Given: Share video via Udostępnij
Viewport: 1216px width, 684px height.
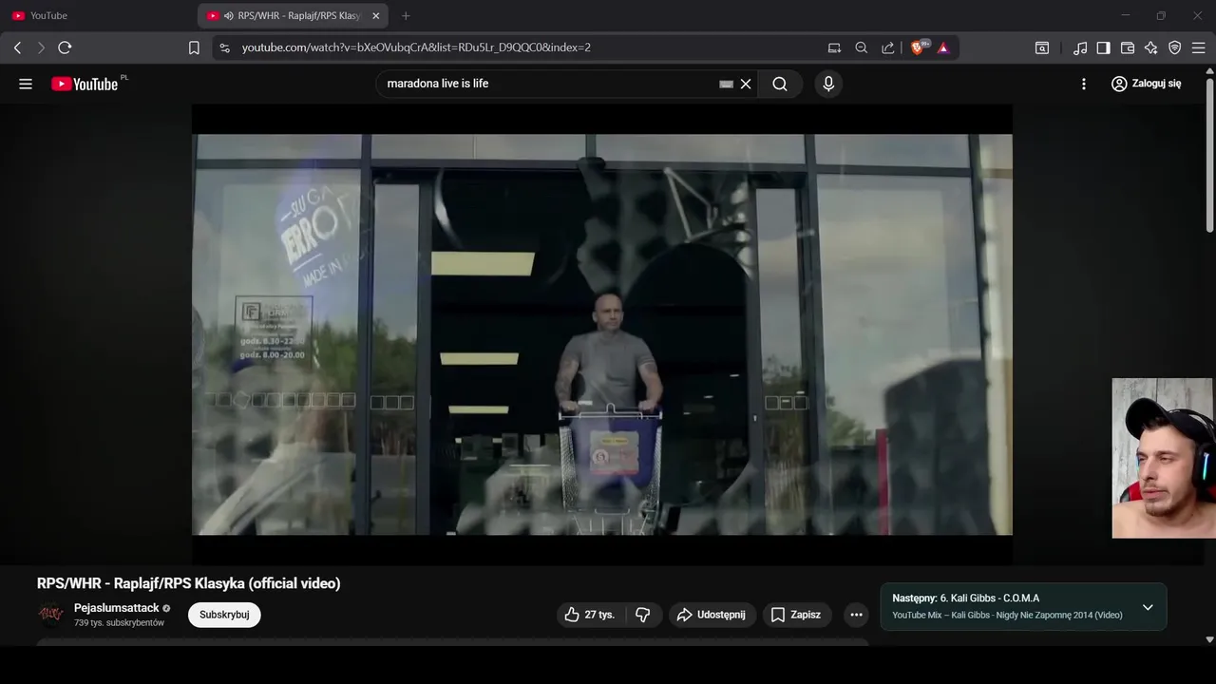Looking at the screenshot, I should tap(712, 615).
